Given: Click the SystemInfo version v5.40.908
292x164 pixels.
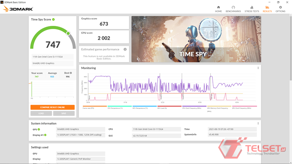Looking at the screenshot, I should click(232, 134).
